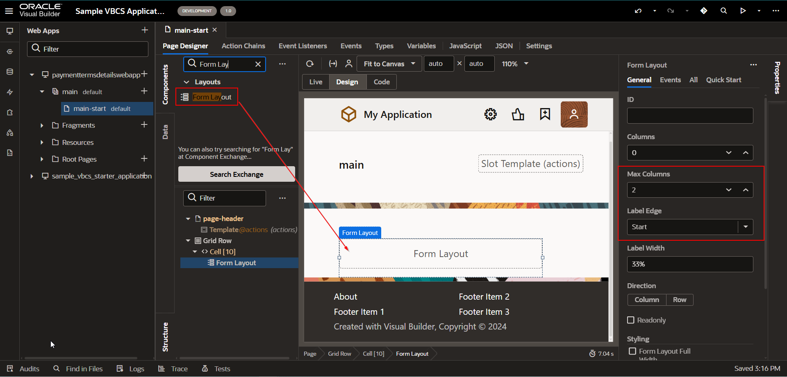
Task: Switch to Quick Start properties tab
Action: (x=723, y=80)
